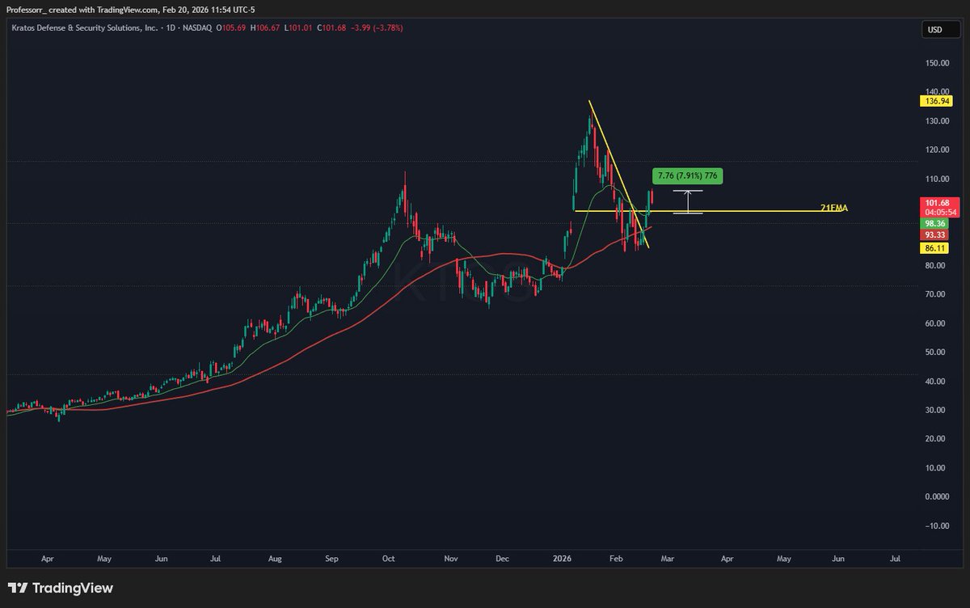Select the open value O105.69
The height and width of the screenshot is (608, 970).
pos(231,27)
